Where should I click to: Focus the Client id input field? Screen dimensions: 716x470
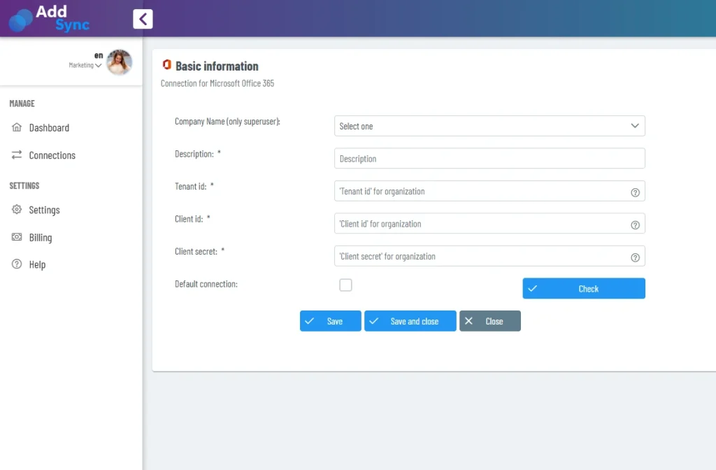489,223
